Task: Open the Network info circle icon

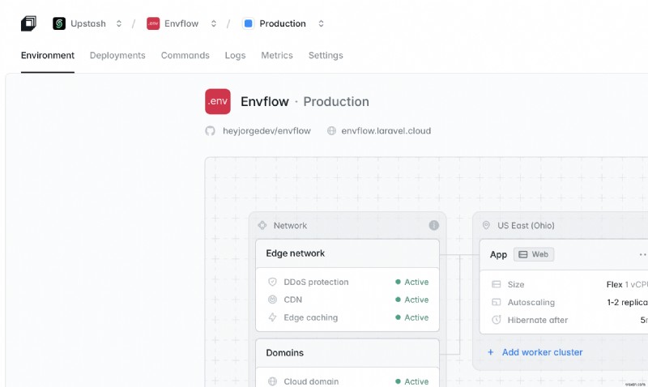Action: coord(433,225)
